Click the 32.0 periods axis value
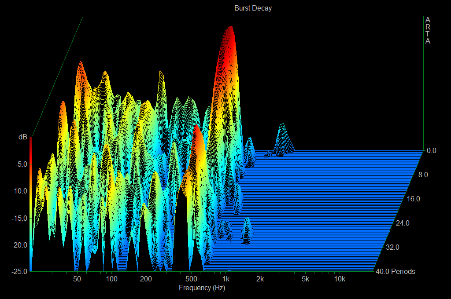451x299 pixels. [392, 247]
